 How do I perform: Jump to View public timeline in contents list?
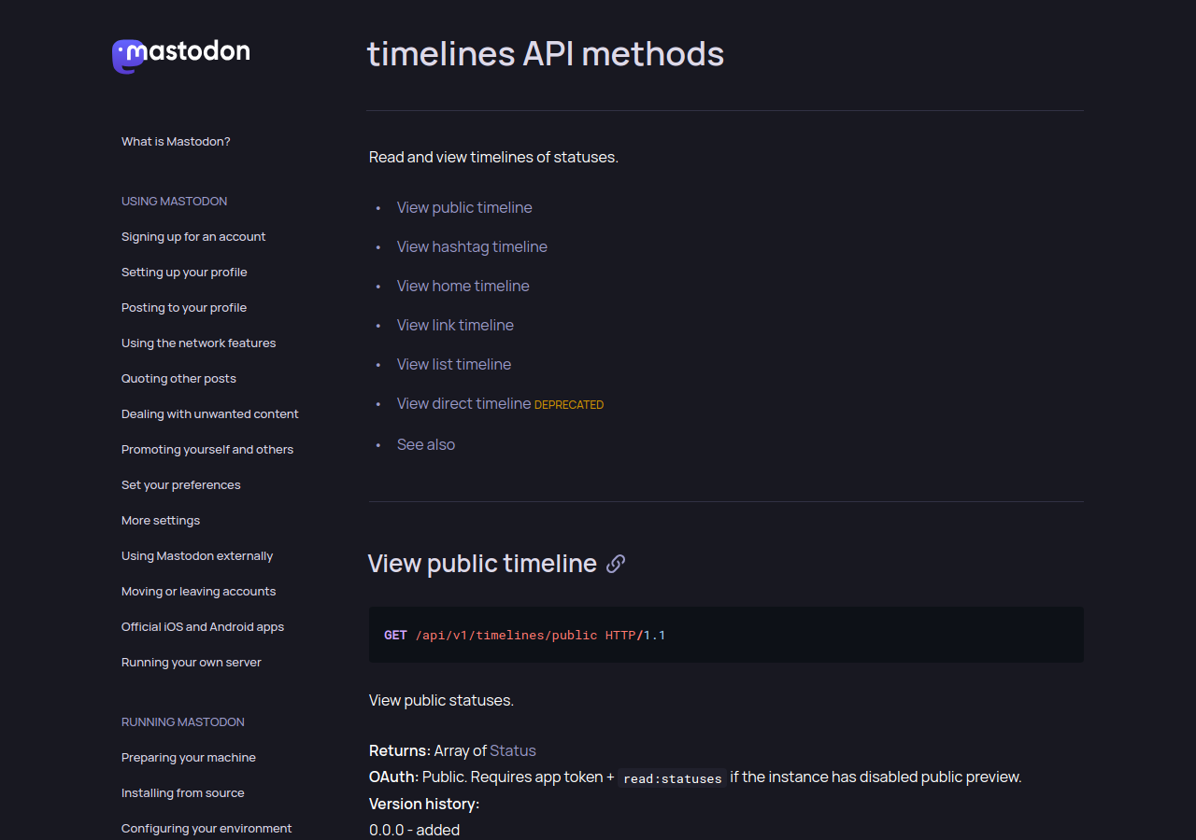464,207
